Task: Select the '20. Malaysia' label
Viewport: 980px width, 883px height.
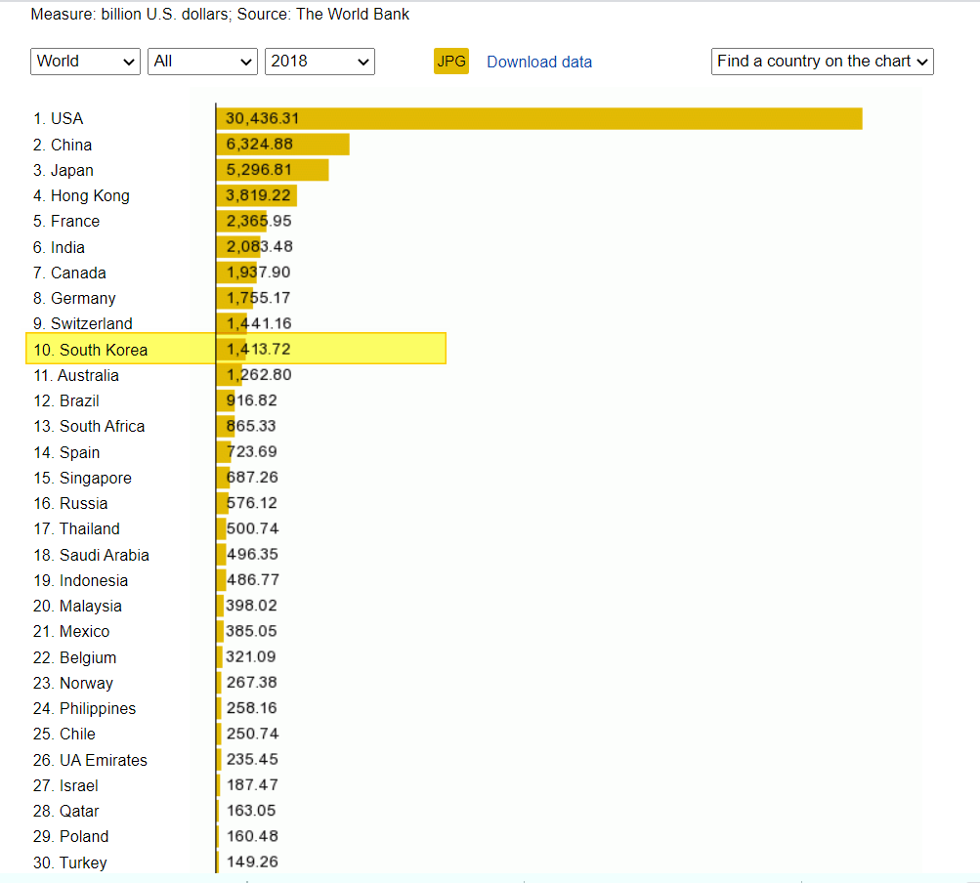Action: pyautogui.click(x=77, y=607)
